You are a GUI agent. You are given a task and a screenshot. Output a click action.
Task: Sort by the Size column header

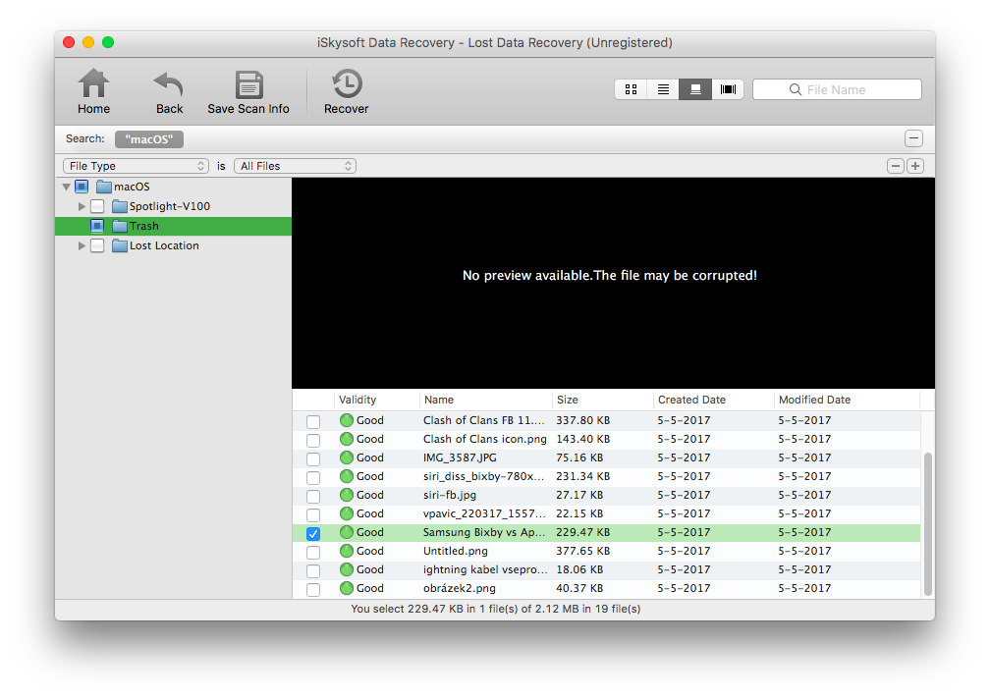602,400
